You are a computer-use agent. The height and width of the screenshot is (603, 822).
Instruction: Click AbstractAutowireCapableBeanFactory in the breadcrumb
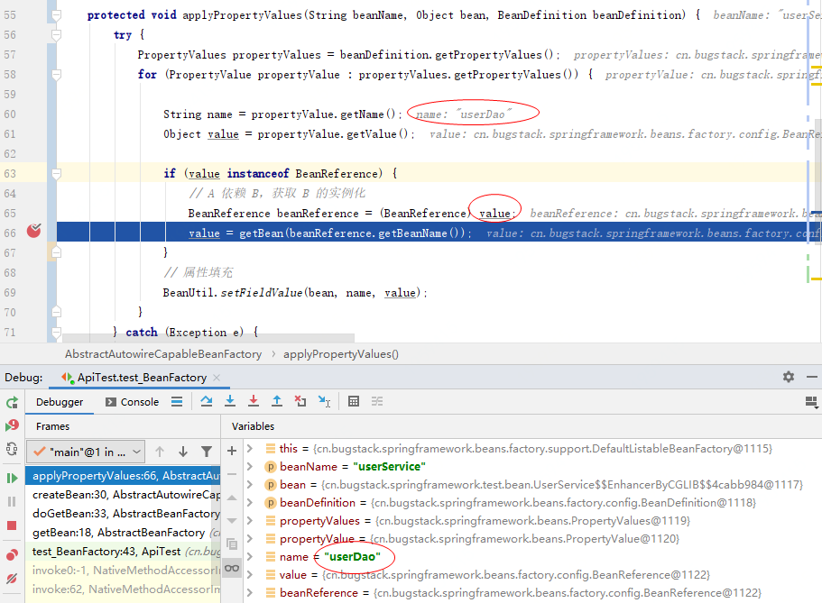[x=163, y=354]
